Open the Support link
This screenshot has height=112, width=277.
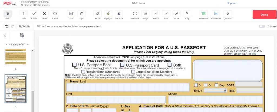[232, 3]
